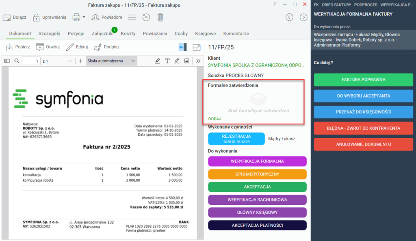Zoom out with minus icon
The image size is (416, 241).
[70, 61]
